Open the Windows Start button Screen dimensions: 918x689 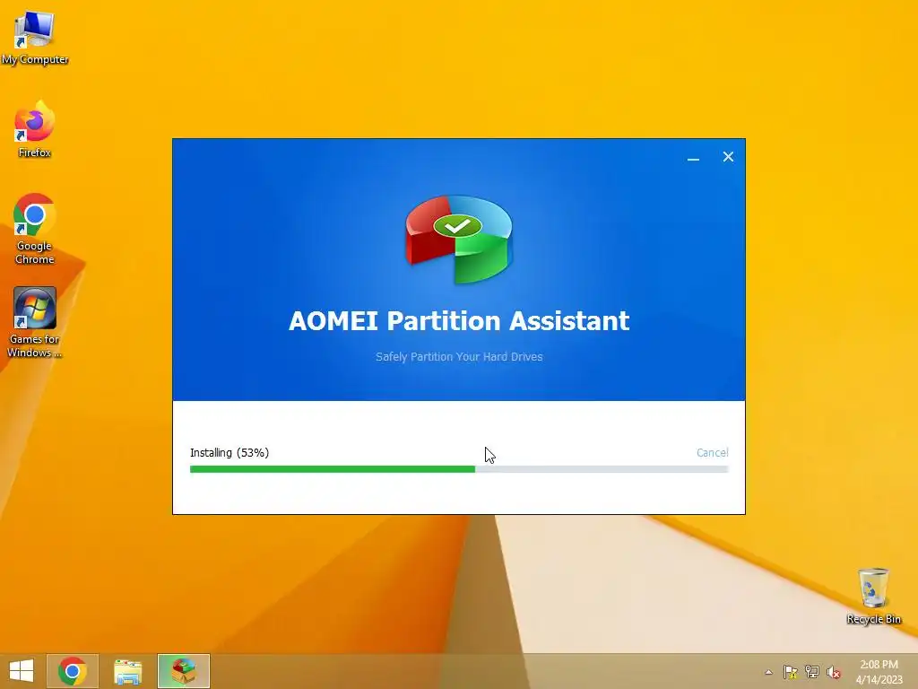pos(22,671)
